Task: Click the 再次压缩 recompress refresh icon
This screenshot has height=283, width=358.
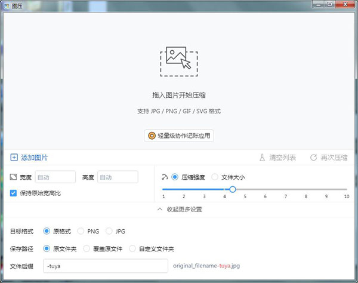Action: tap(313, 158)
